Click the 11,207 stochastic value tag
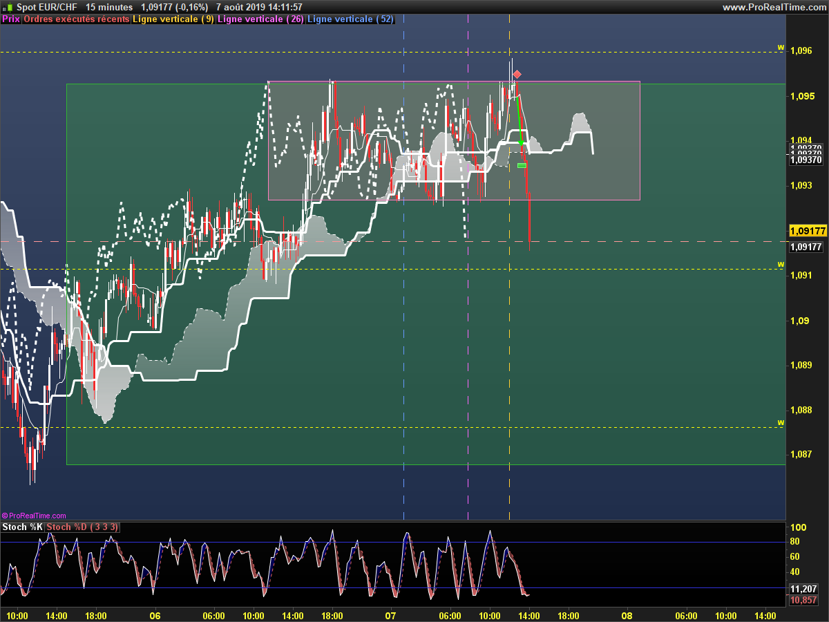Image resolution: width=829 pixels, height=622 pixels. (x=804, y=589)
